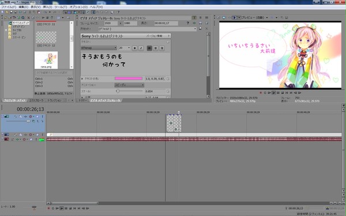This screenshot has width=346, height=216.
Task: Toggle Bold in title text editor
Action: [x=134, y=48]
